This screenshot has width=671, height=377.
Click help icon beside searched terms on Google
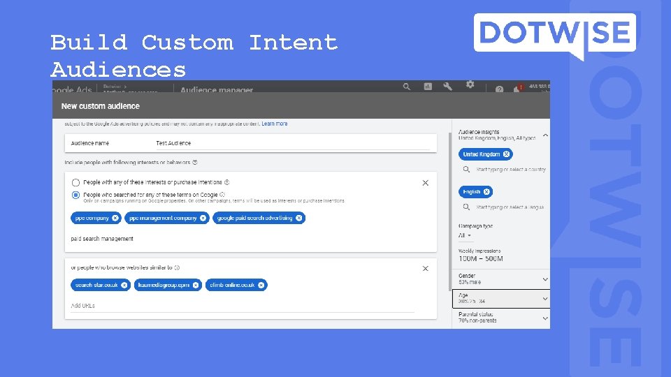(222, 195)
